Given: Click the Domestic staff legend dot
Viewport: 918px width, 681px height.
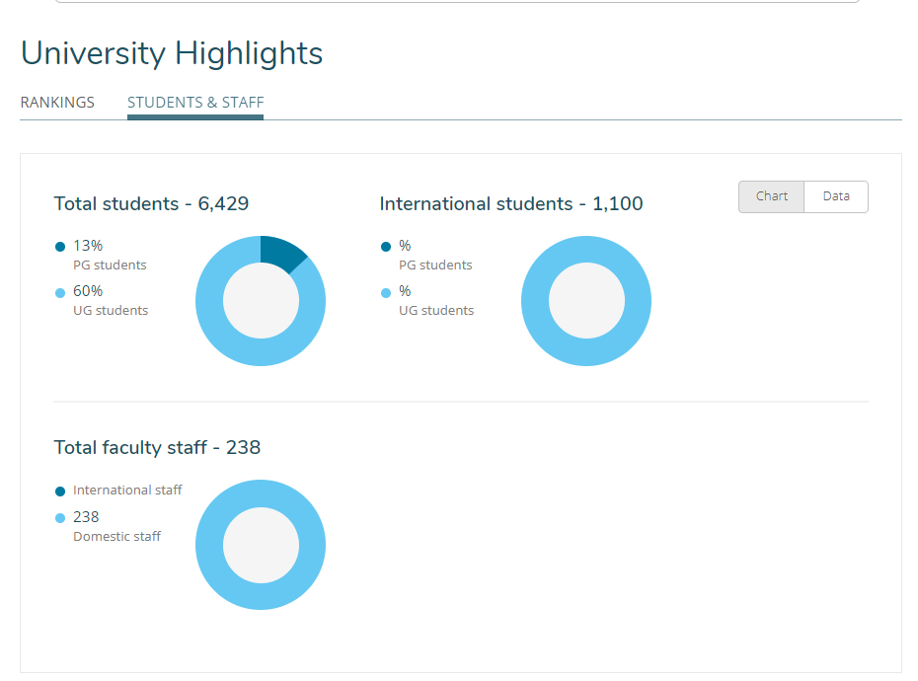Looking at the screenshot, I should 60,518.
